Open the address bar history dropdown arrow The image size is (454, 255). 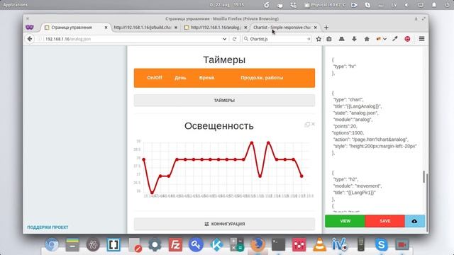pos(224,39)
